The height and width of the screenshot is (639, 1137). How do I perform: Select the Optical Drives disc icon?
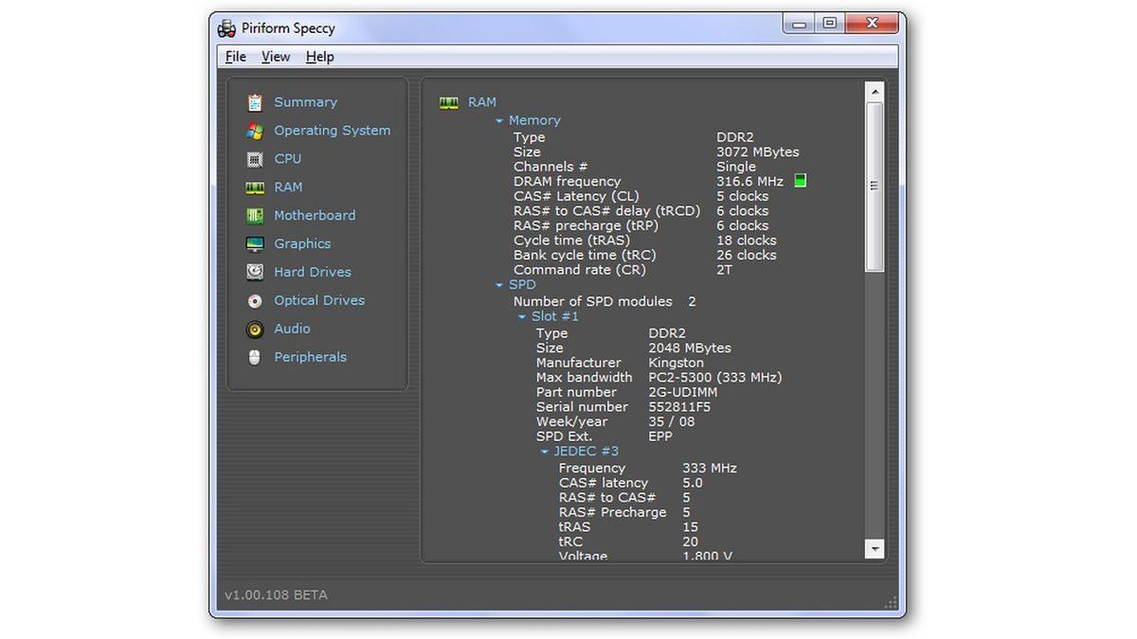pos(254,301)
